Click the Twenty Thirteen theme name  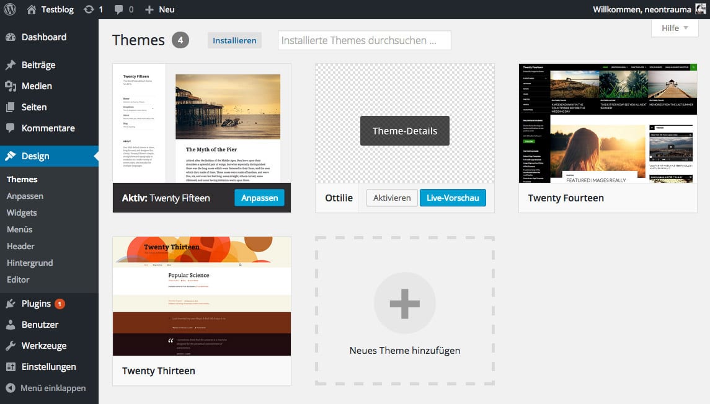coord(159,371)
